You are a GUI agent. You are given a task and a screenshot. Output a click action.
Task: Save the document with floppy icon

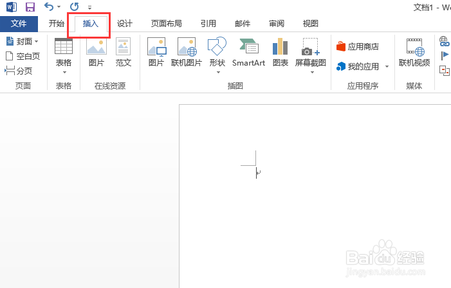coord(30,6)
